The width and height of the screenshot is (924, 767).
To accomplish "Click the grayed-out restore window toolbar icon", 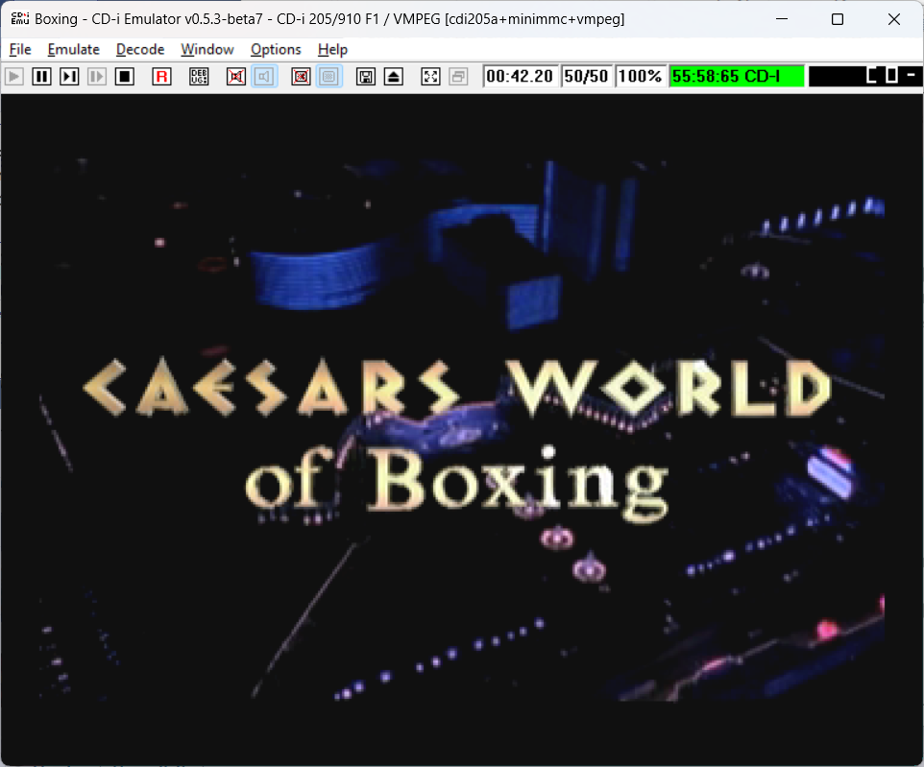I will [458, 77].
